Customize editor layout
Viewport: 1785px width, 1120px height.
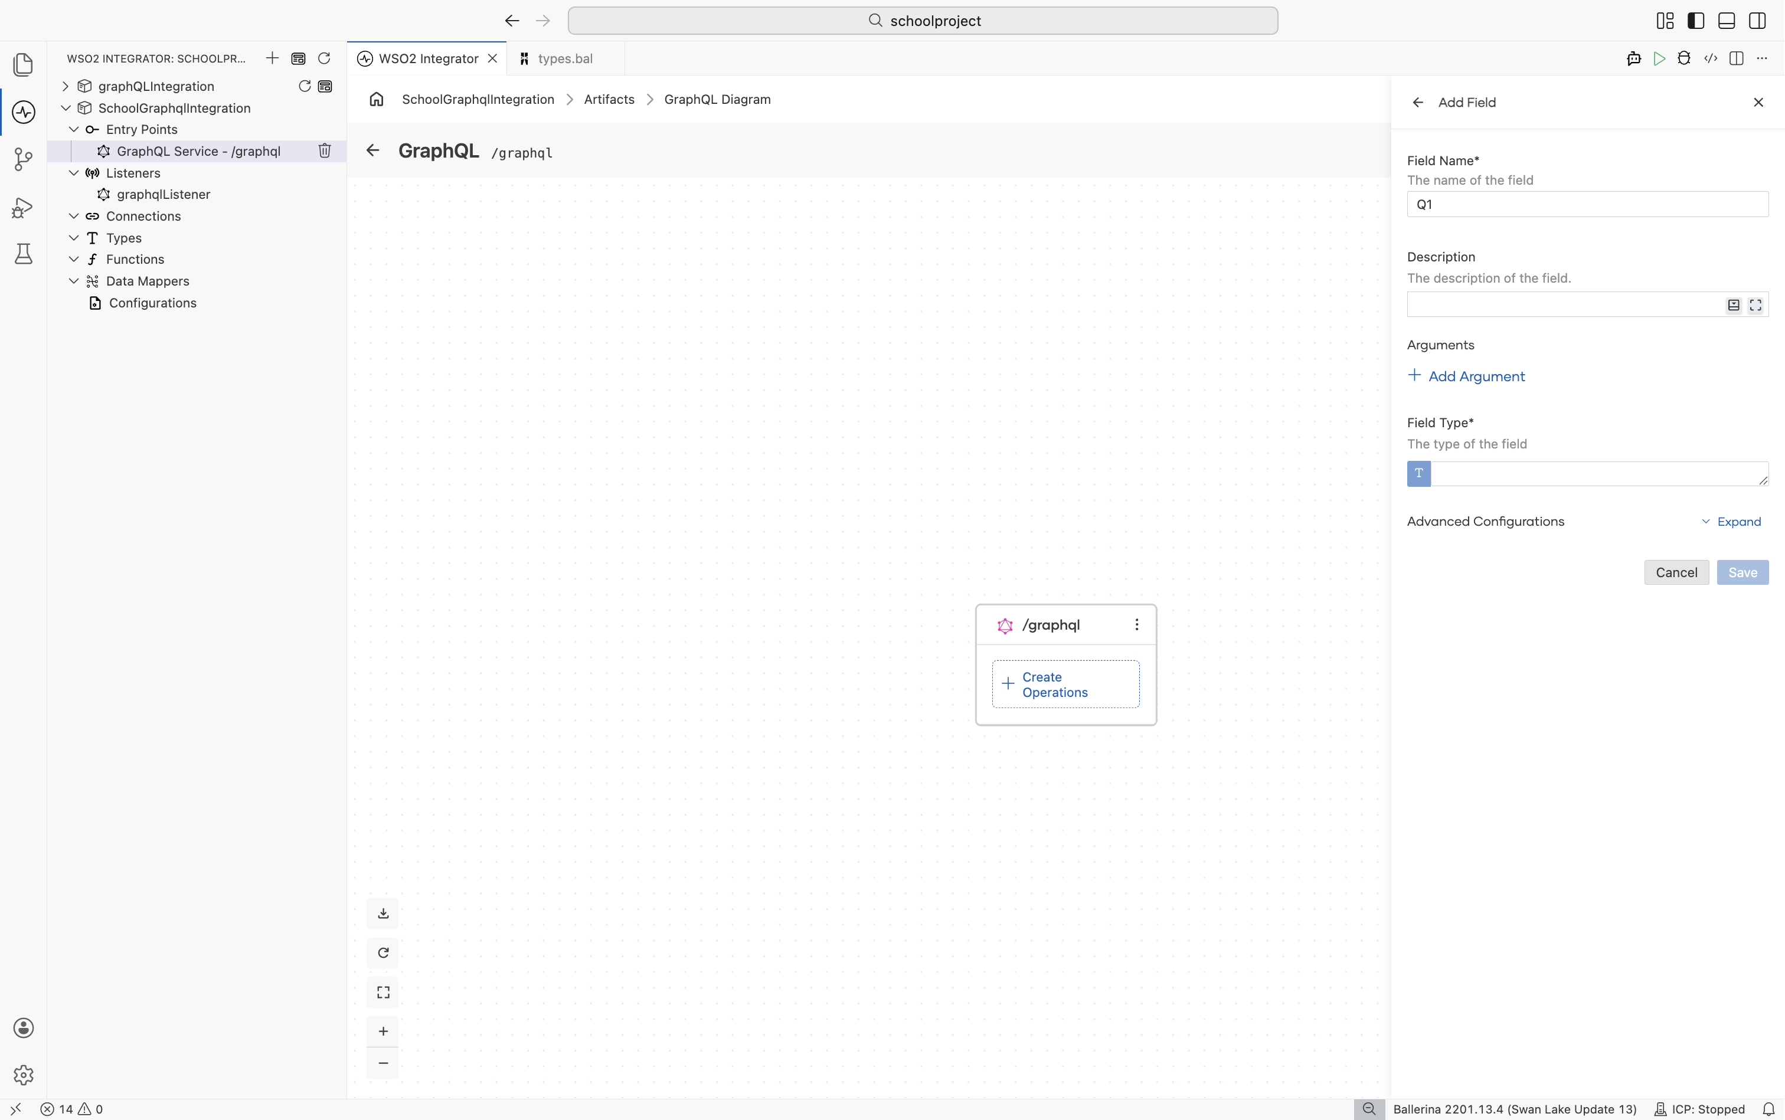tap(1665, 21)
